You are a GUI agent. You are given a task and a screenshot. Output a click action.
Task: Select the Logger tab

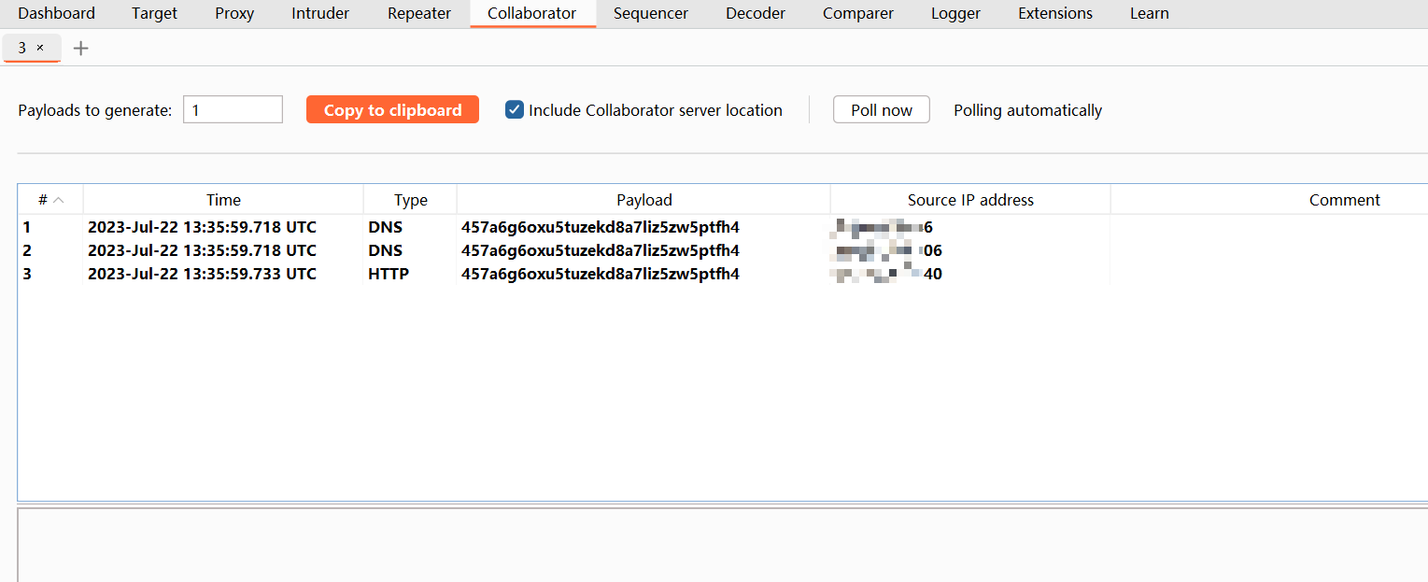tap(955, 13)
